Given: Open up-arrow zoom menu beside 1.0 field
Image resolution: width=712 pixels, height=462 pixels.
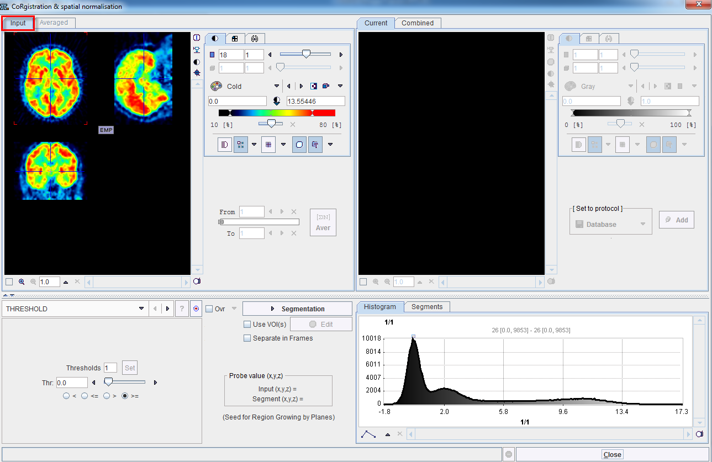Looking at the screenshot, I should (x=66, y=282).
